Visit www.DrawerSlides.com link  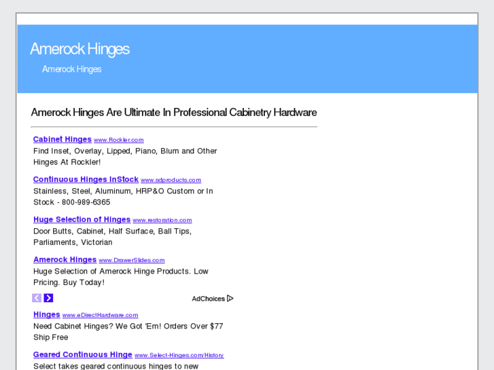132,260
